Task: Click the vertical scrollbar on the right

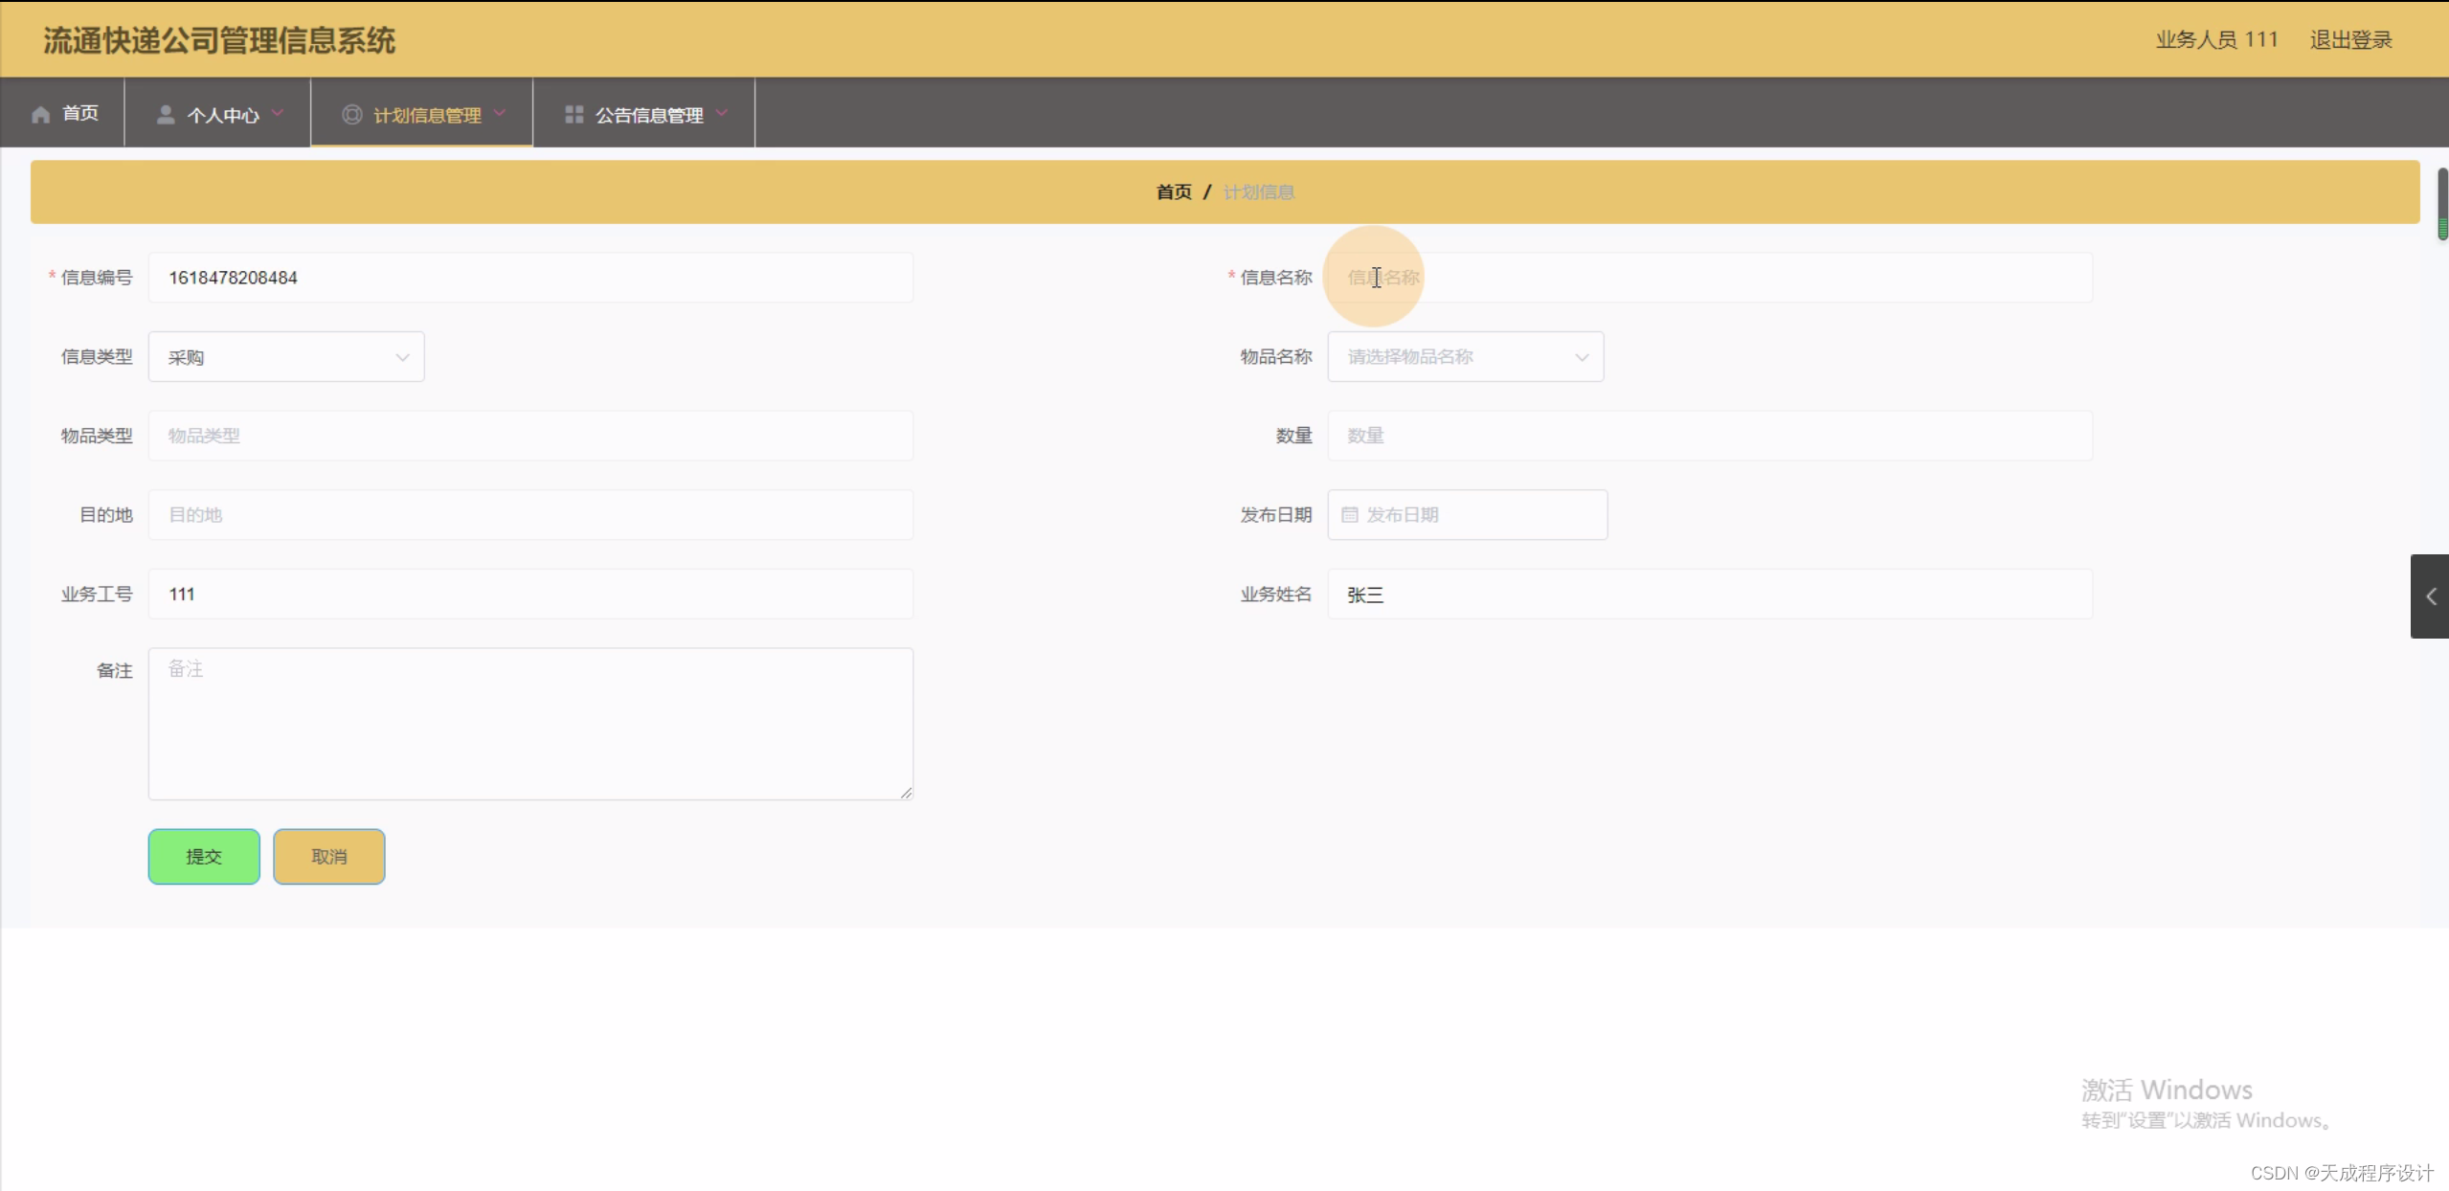Action: 2441,205
